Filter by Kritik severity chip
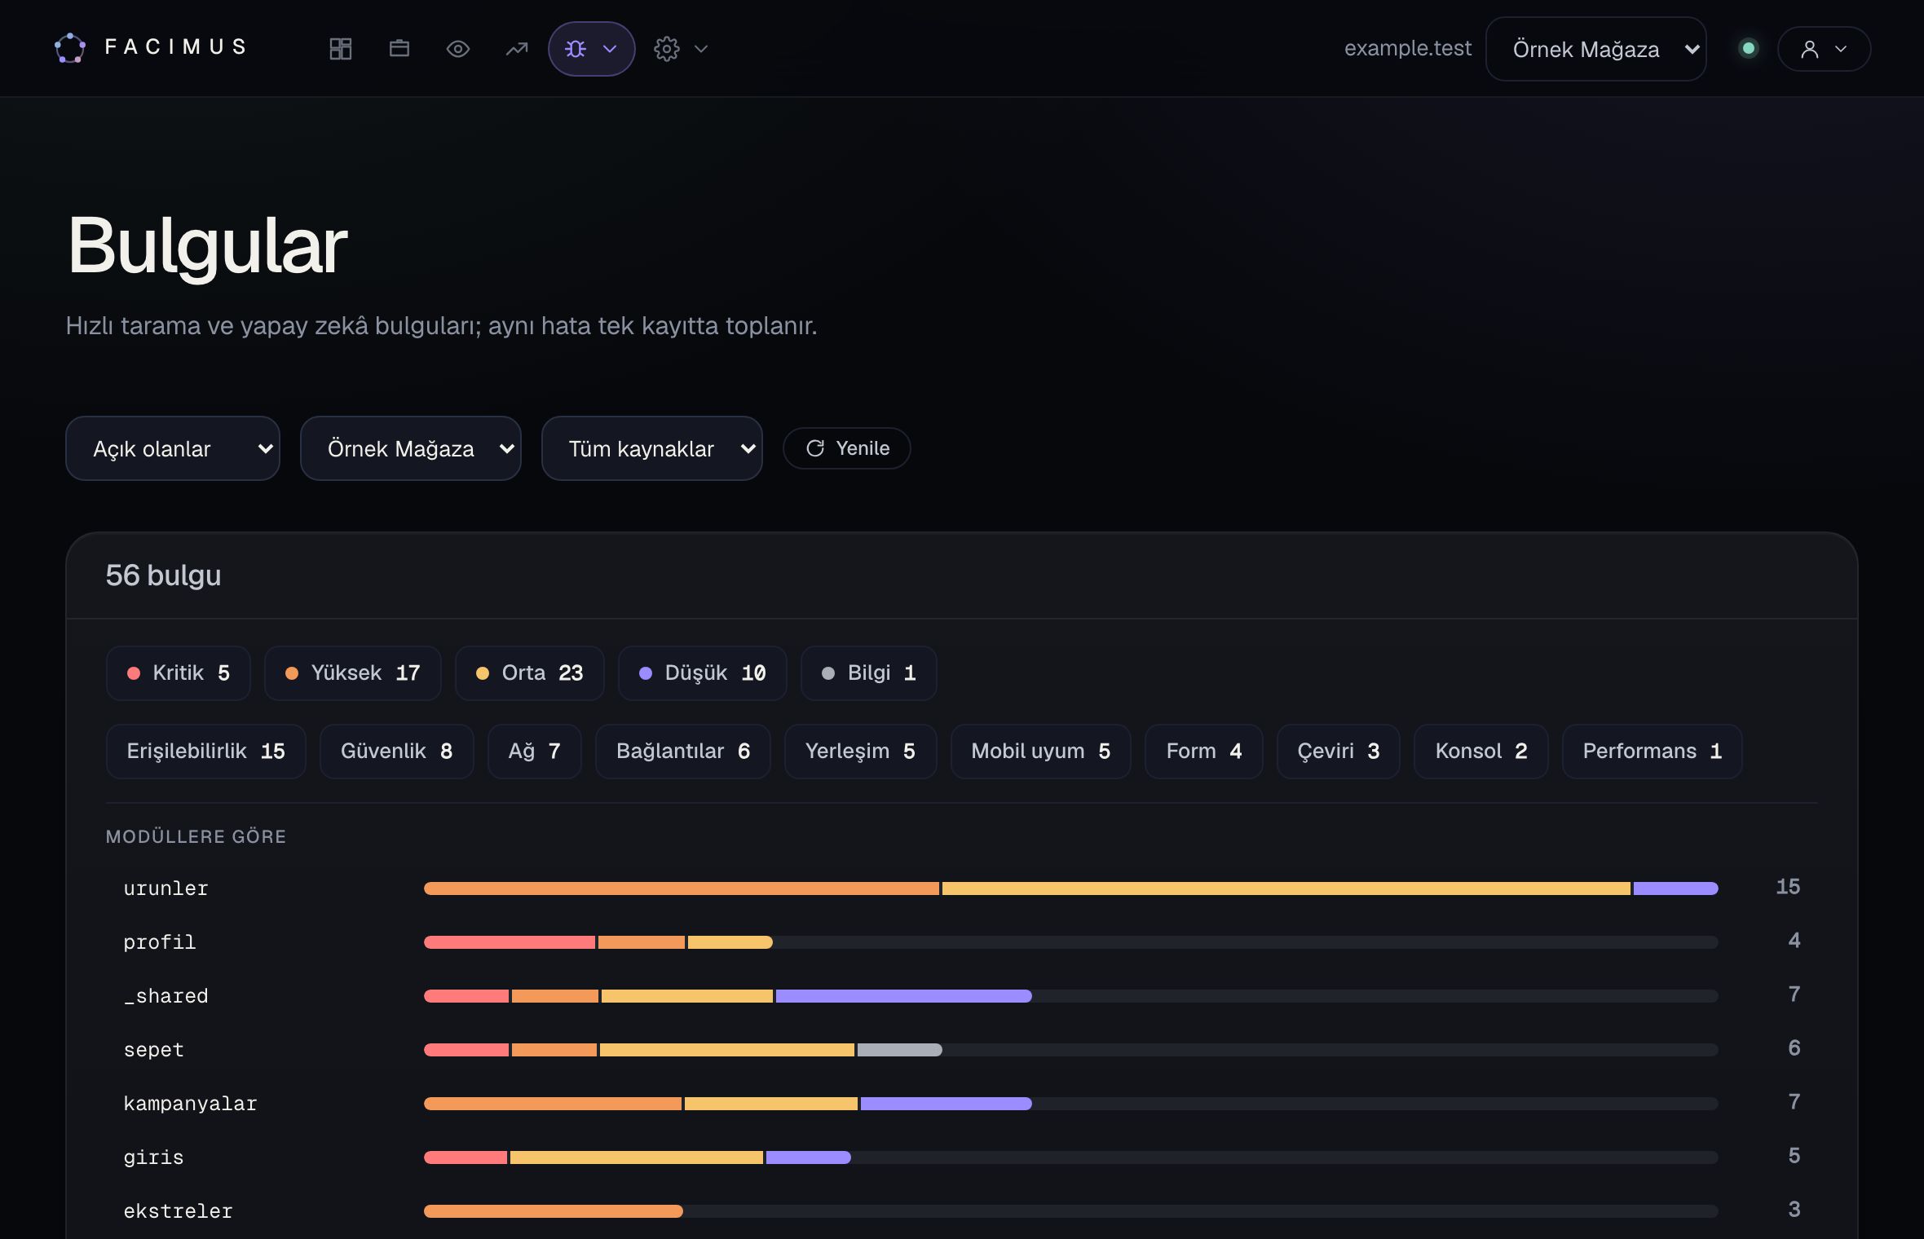1924x1239 pixels. pyautogui.click(x=179, y=673)
